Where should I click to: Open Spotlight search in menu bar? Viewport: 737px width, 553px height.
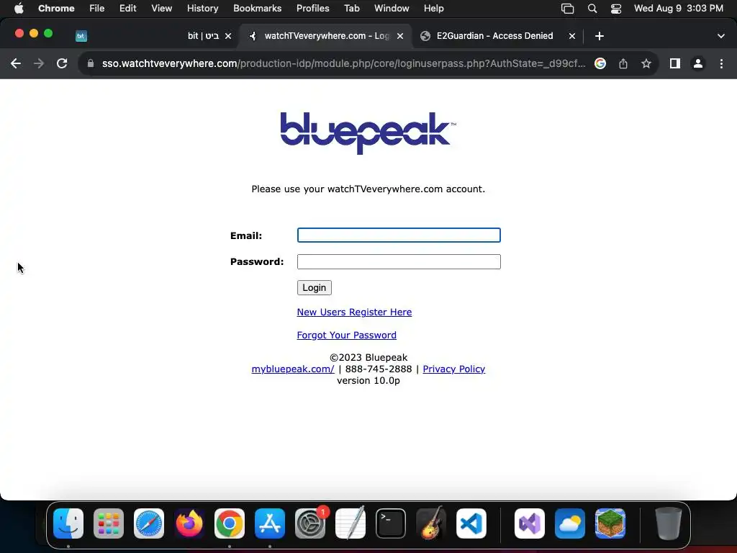[592, 9]
